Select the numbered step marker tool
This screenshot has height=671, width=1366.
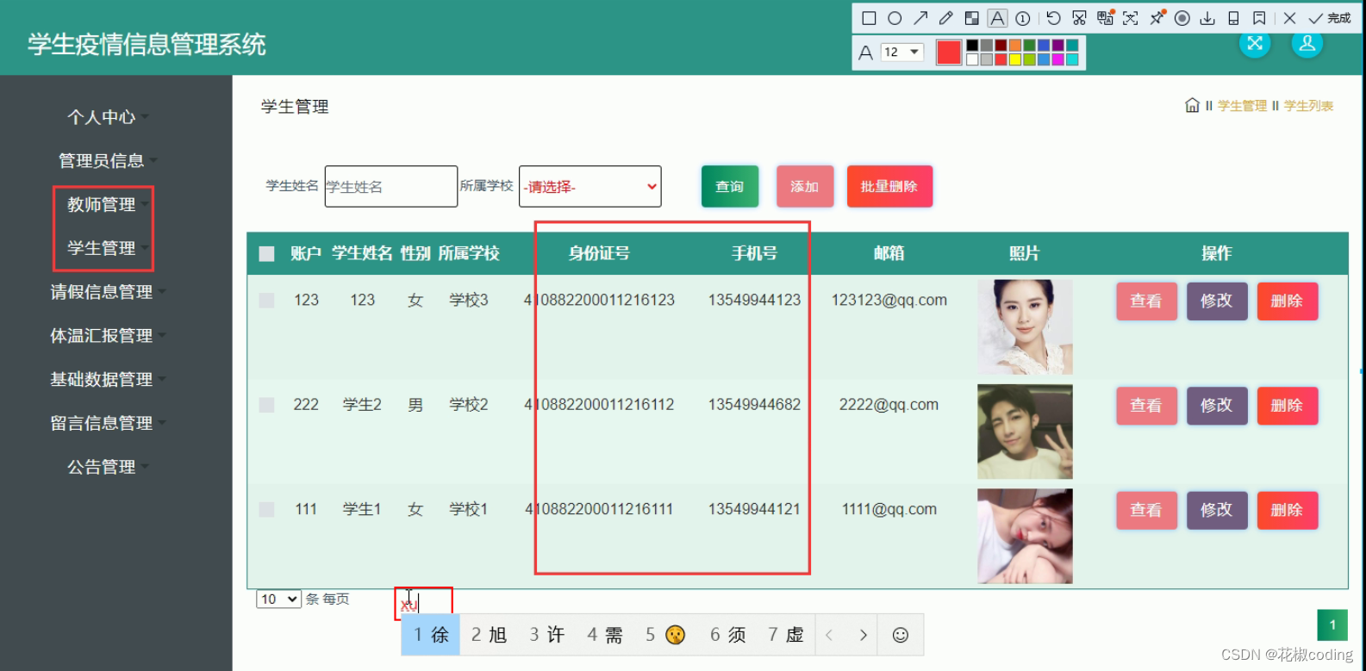[1023, 18]
